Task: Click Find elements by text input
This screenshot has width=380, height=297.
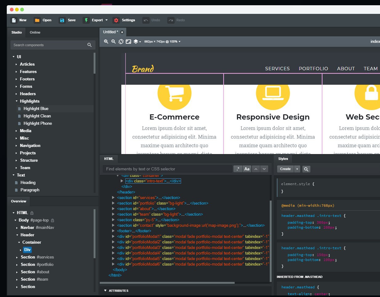Action: 168,169
